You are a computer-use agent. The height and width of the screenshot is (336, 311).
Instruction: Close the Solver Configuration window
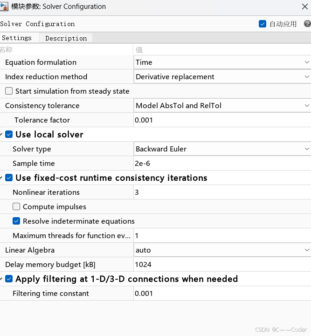pos(304,7)
